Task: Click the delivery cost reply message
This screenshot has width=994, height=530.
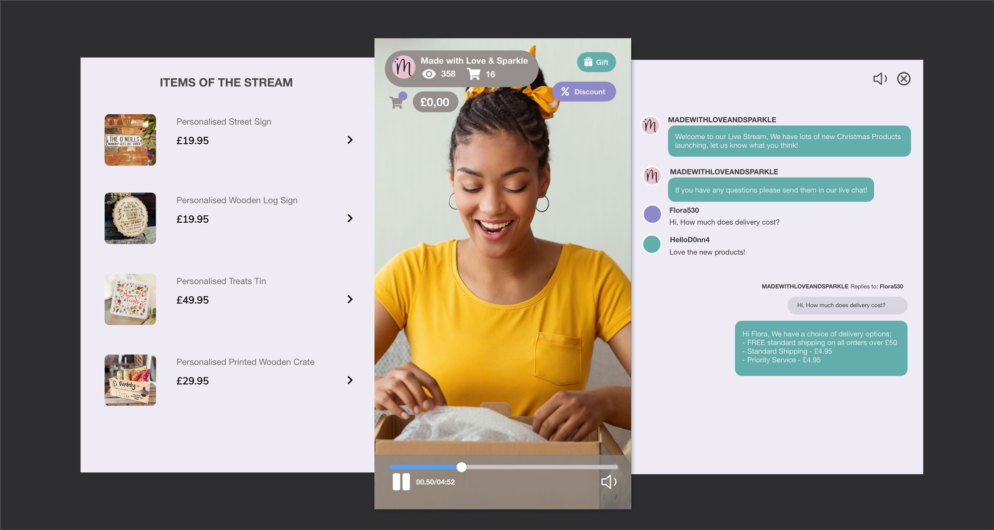Action: [820, 347]
